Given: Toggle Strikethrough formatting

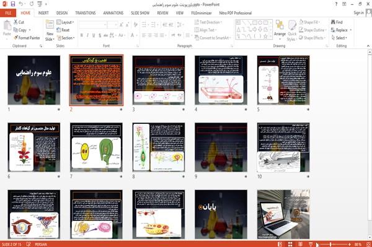Looking at the screenshot, I should tap(106, 35).
